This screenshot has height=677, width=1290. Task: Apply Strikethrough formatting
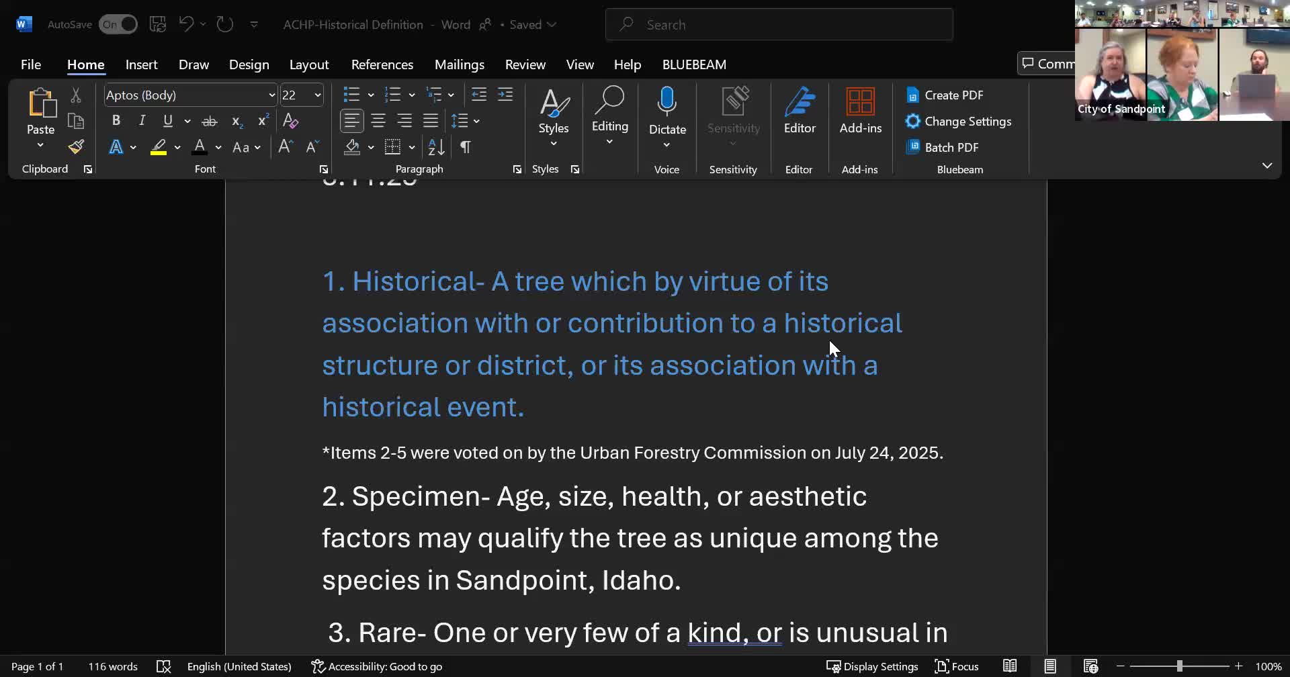point(210,122)
